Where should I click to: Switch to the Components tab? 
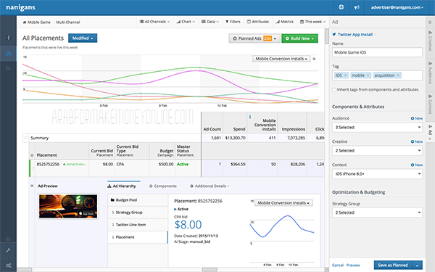point(163,186)
